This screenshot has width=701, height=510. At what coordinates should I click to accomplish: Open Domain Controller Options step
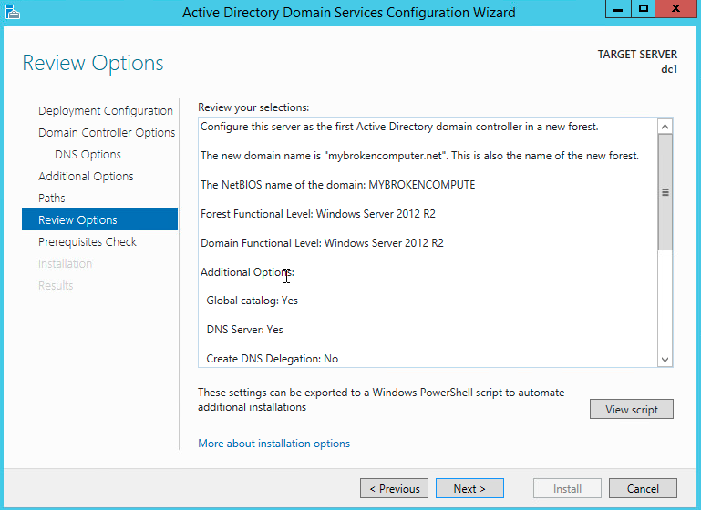(107, 133)
